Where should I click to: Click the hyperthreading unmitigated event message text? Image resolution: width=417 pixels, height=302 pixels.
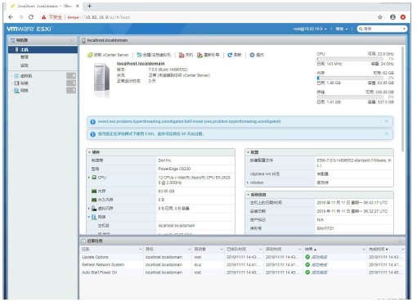tap(189, 121)
